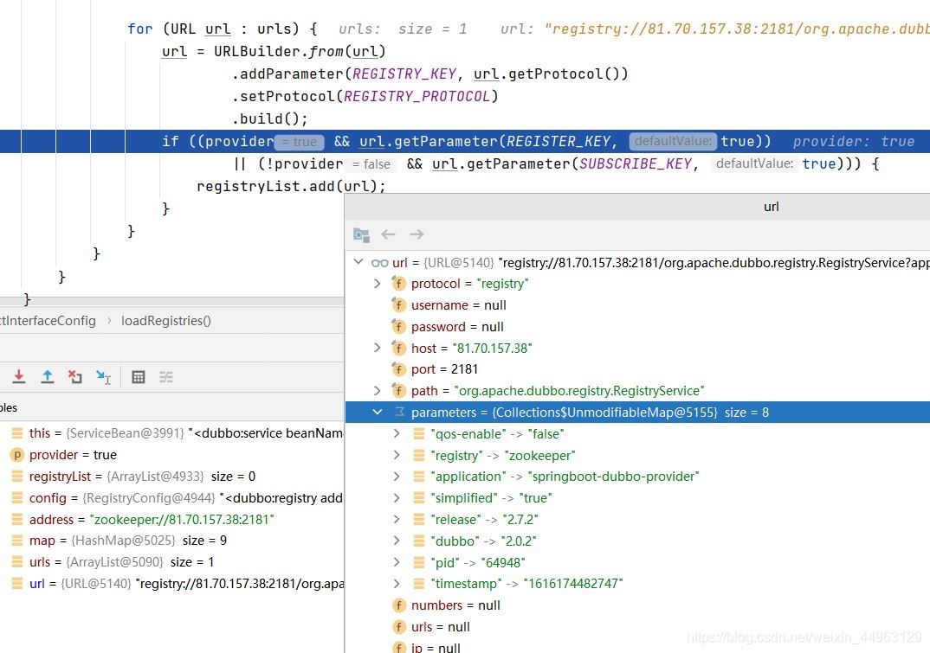Viewport: 930px width, 653px height.
Task: Click the field icon next to numbers
Action: pos(398,605)
